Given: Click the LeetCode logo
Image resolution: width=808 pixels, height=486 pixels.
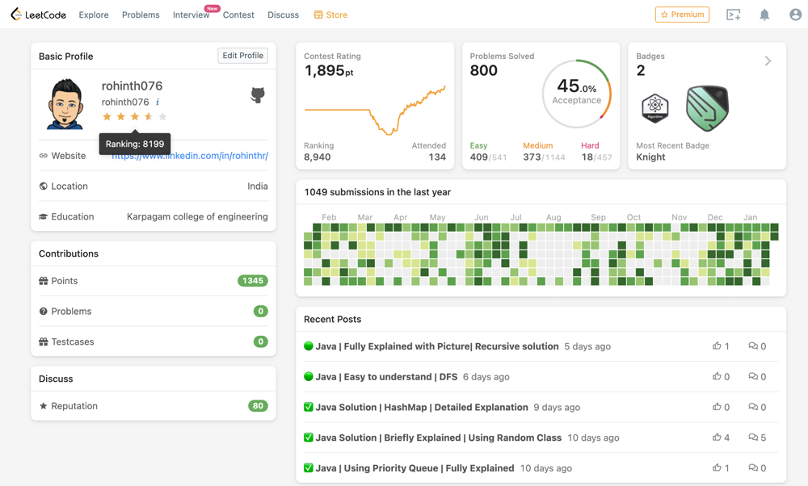Looking at the screenshot, I should pyautogui.click(x=38, y=15).
